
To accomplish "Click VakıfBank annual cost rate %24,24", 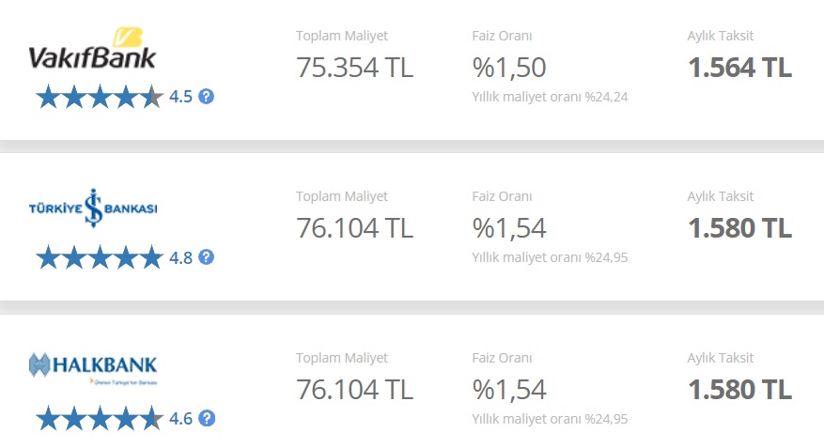I will 550,97.
